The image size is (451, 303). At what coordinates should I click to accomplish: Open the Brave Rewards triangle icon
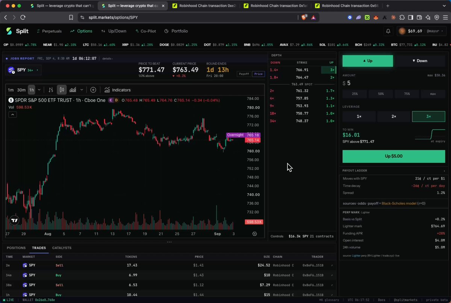[x=313, y=17]
